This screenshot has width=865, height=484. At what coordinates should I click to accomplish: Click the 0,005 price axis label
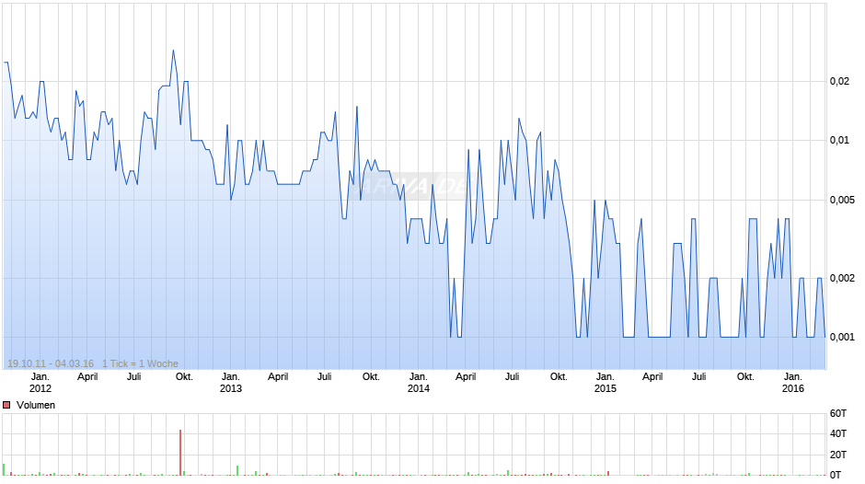click(x=842, y=200)
